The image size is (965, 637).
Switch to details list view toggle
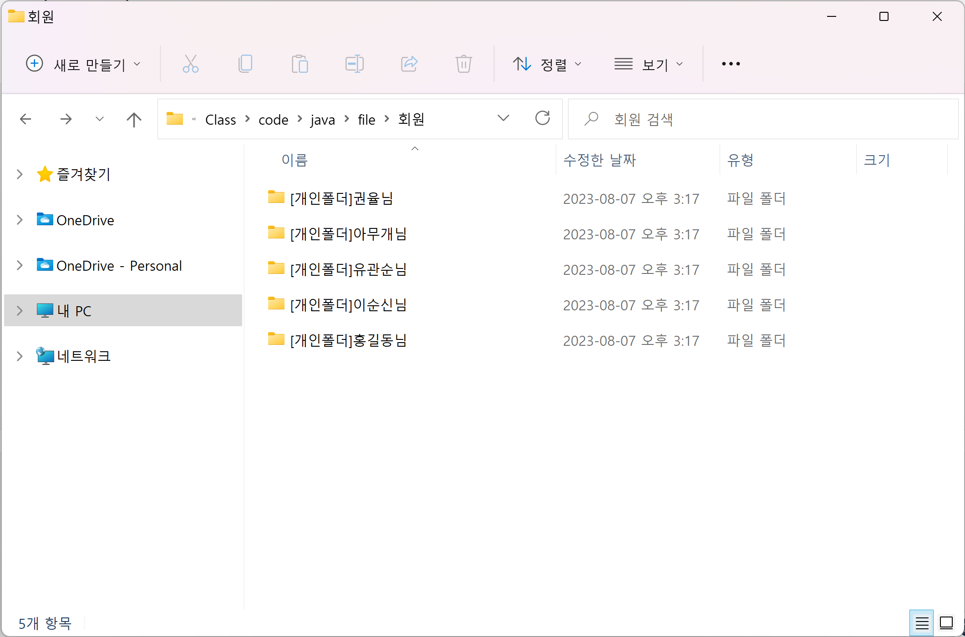click(x=922, y=622)
